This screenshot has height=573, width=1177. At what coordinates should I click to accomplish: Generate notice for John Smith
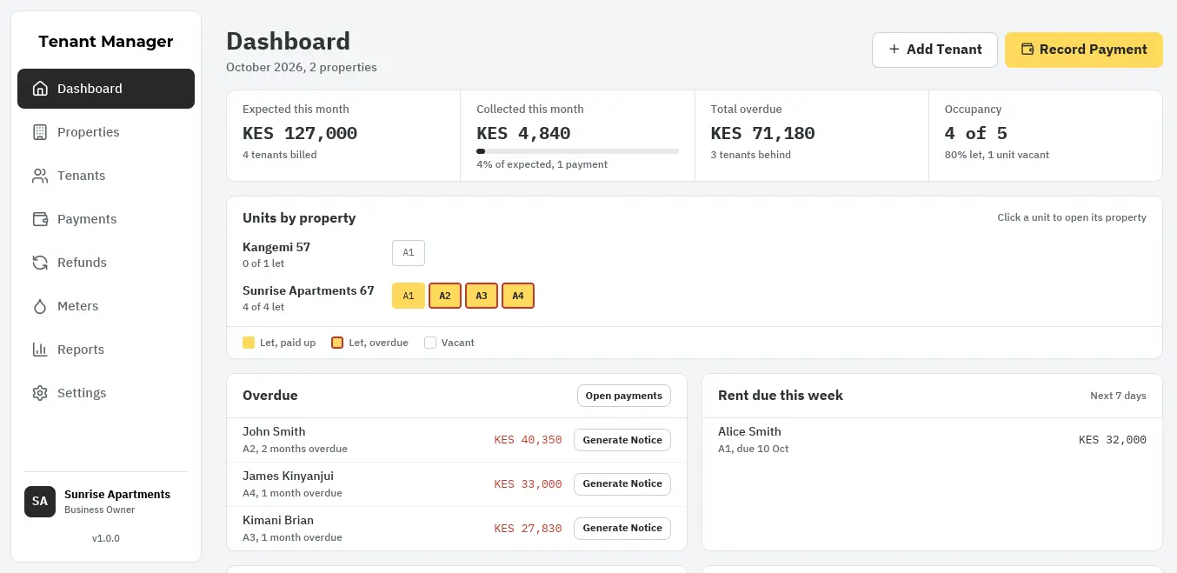[622, 440]
